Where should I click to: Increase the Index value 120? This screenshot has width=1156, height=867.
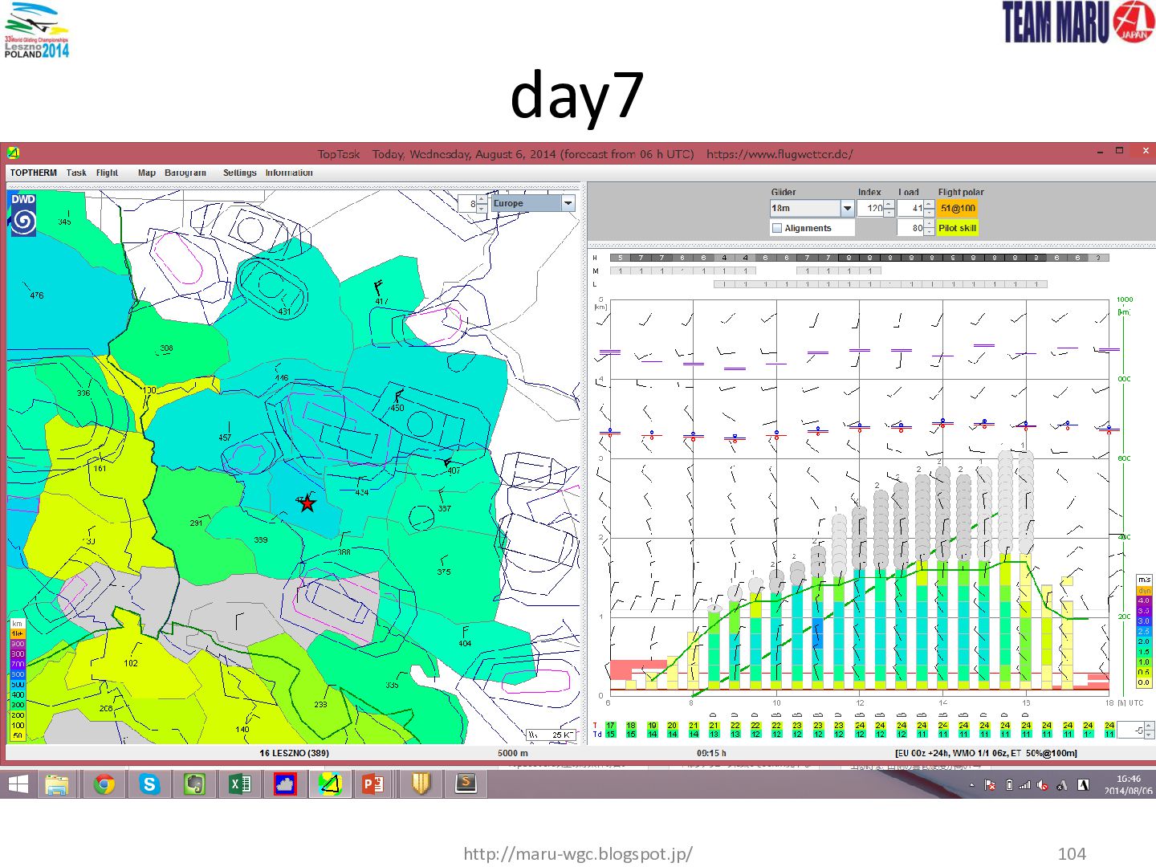(x=889, y=205)
